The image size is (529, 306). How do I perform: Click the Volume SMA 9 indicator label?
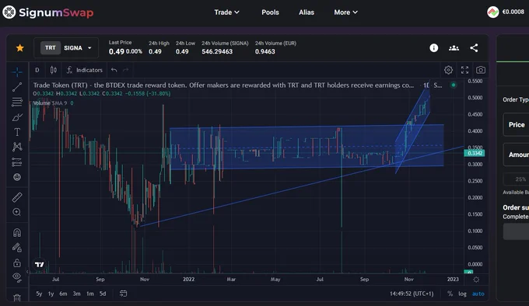(50, 103)
